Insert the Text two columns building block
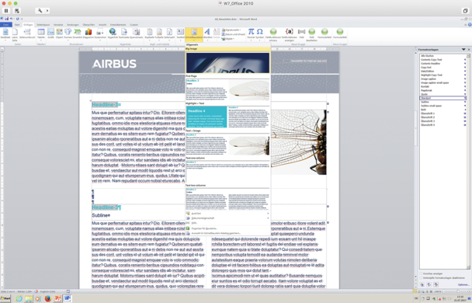 [x=228, y=197]
